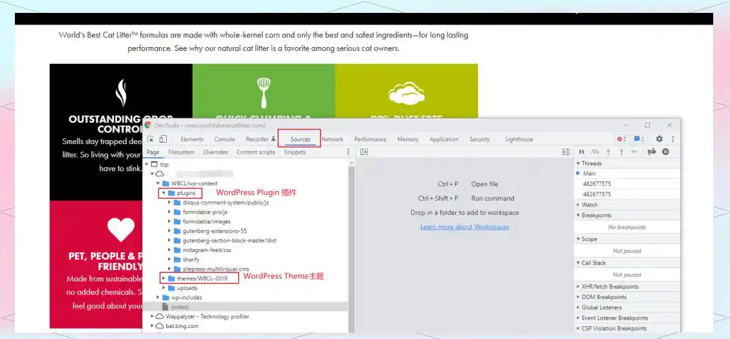Click the bat.bing.com cloud icon
The height and width of the screenshot is (339, 730).
coord(160,326)
